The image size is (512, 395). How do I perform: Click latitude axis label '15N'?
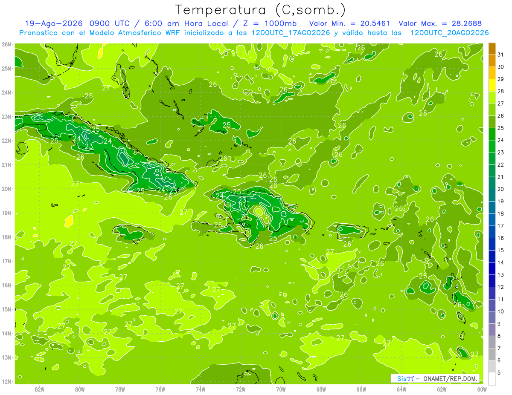[6, 309]
